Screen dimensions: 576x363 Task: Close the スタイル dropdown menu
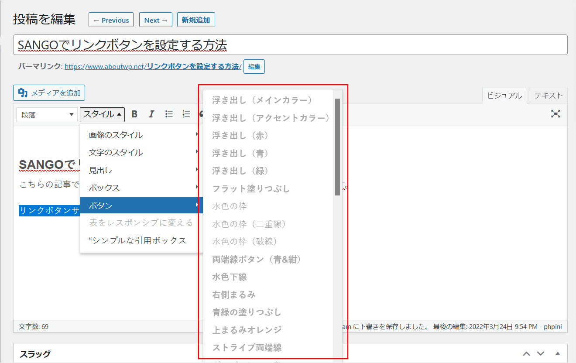click(x=102, y=114)
